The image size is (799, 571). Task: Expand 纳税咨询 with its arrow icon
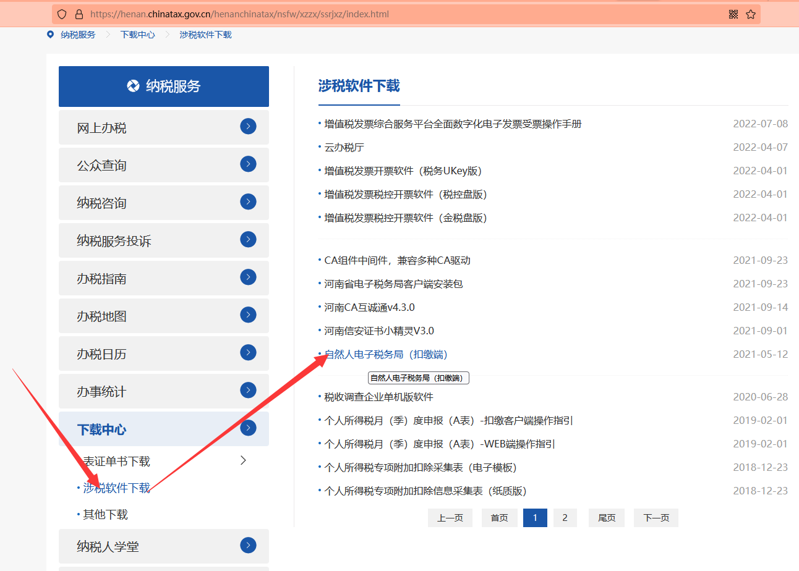[248, 201]
